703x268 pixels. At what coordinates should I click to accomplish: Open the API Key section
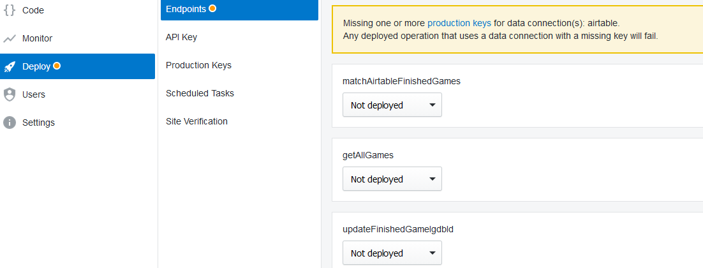[x=181, y=37]
